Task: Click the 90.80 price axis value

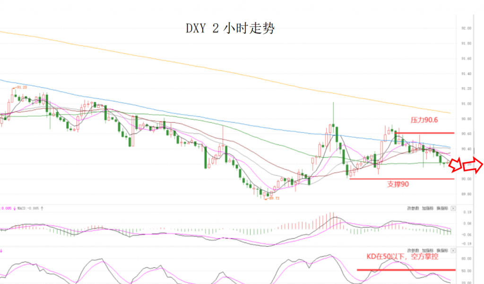Action: tap(467, 119)
